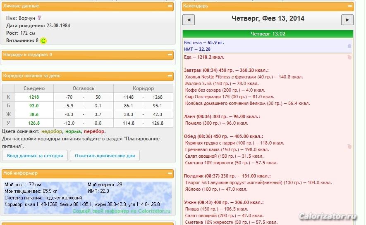Click the eaten calories value 1218
This screenshot has height=225, width=366.
pyautogui.click(x=34, y=97)
